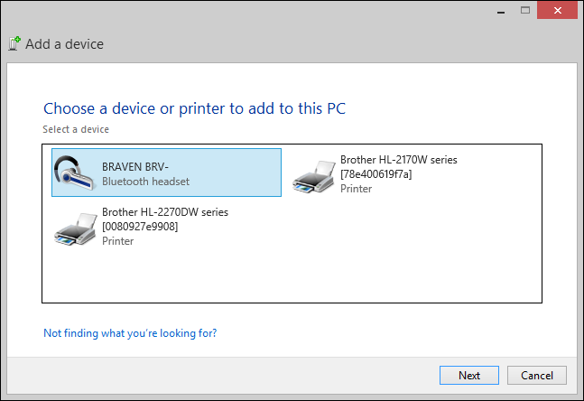Click the Add a device title icon
The width and height of the screenshot is (584, 401).
14,43
